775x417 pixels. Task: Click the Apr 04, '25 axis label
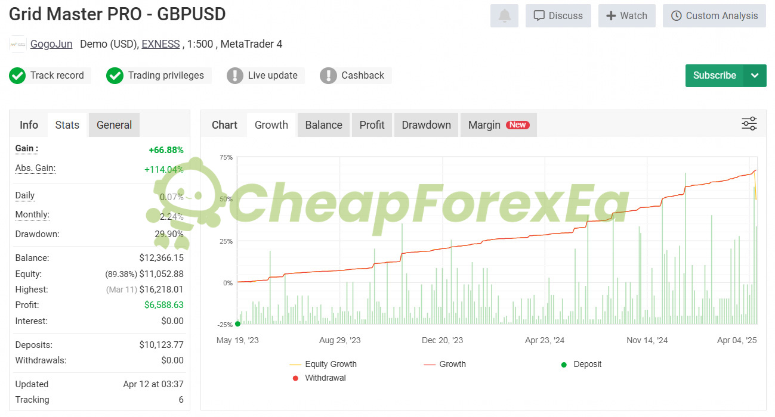tap(736, 340)
